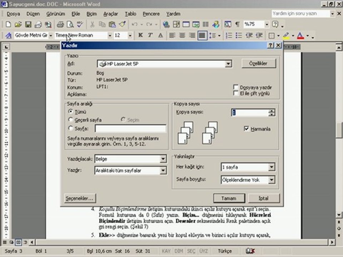The width and height of the screenshot is (343, 257).
Task: Open the Biçim menu
Action: pos(91,14)
